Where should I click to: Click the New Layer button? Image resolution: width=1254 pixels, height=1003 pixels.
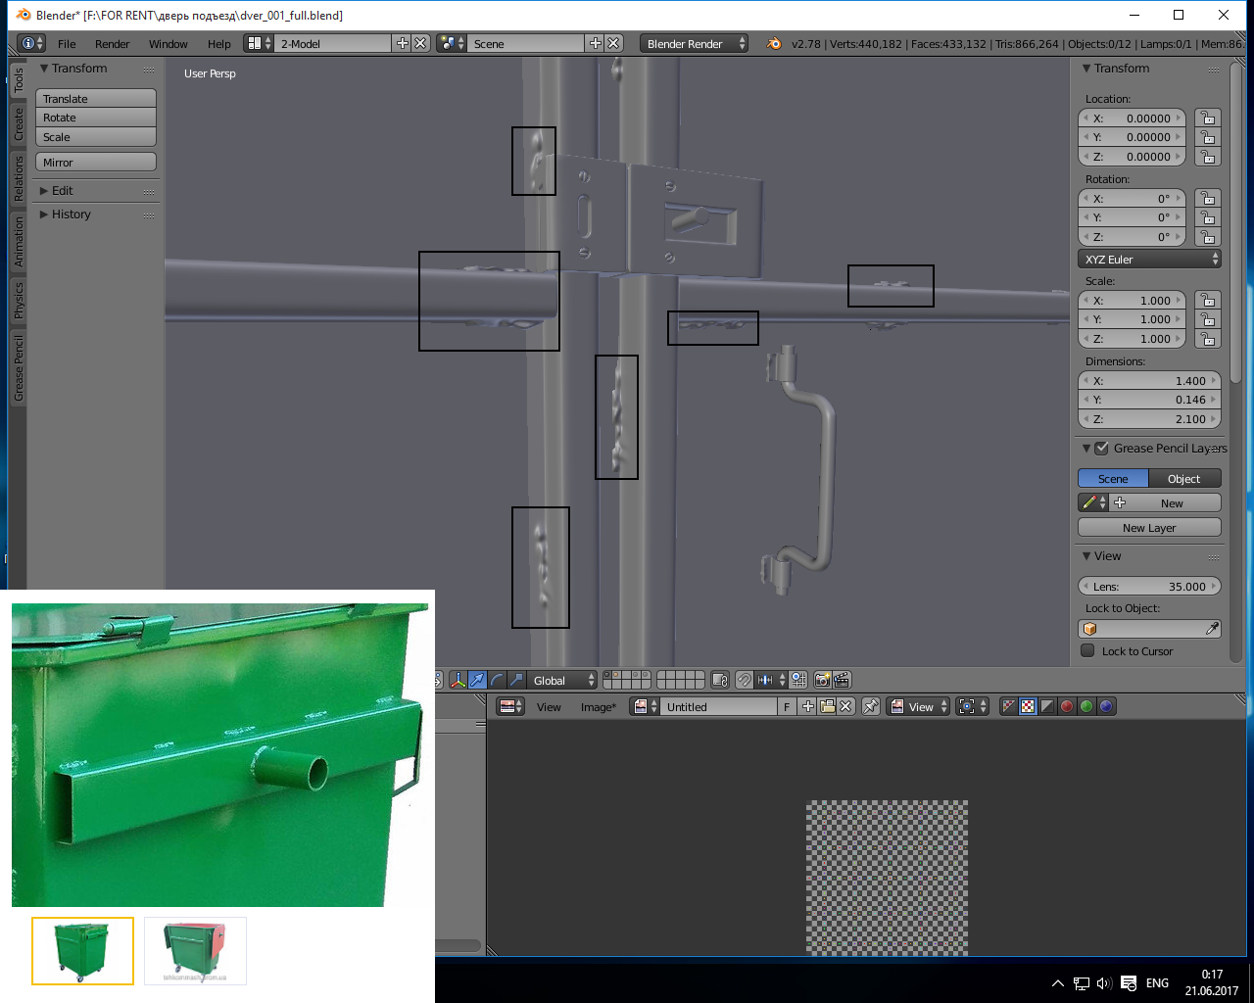coord(1149,528)
